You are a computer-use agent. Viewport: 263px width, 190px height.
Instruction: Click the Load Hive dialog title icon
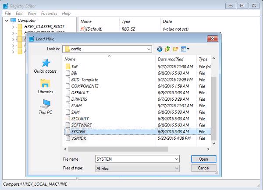[32, 39]
